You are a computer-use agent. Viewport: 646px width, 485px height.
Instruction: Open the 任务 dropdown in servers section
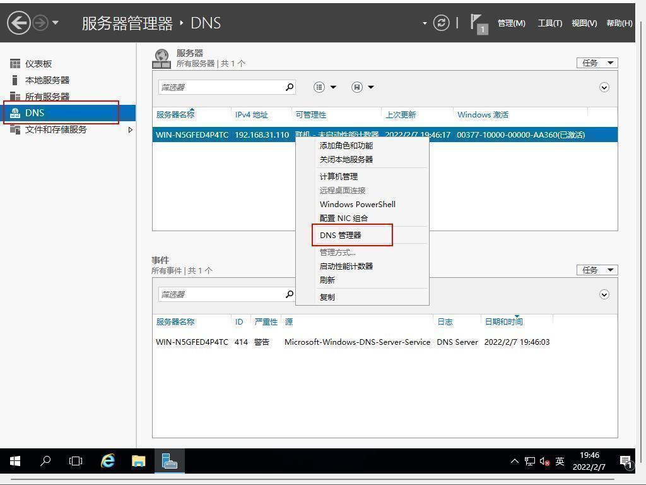pyautogui.click(x=597, y=63)
